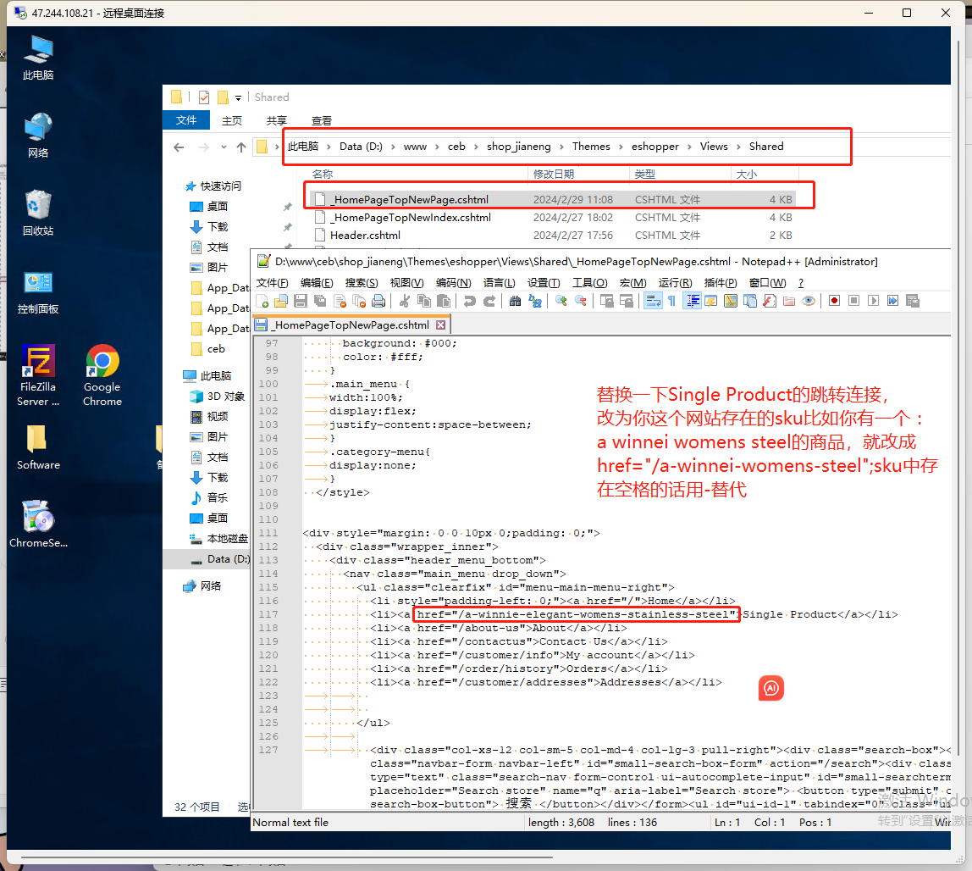Screen dimensions: 972x871
Task: Open the 编码(N) menu in Notepad++
Action: [x=452, y=283]
